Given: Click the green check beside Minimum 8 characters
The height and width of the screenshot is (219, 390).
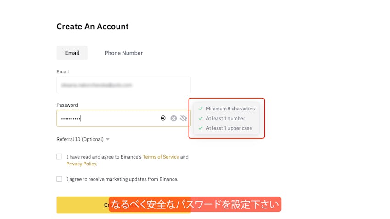Looking at the screenshot, I should pyautogui.click(x=201, y=109).
